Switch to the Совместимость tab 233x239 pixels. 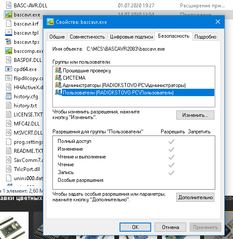(87, 37)
